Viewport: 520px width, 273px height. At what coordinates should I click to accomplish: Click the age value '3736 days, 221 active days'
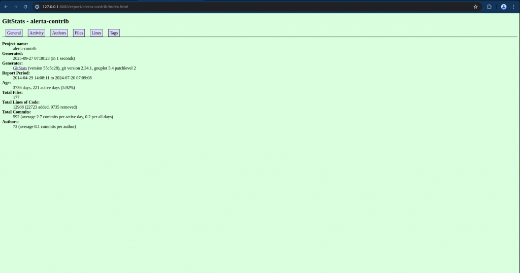click(37, 87)
